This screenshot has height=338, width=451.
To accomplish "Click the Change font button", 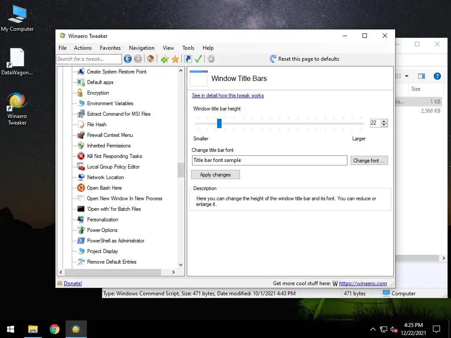I will pyautogui.click(x=369, y=160).
